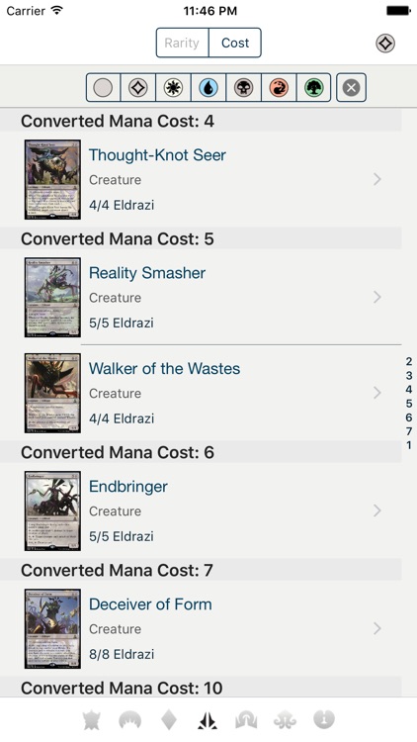Switch to the Rarity sort tab

[182, 43]
